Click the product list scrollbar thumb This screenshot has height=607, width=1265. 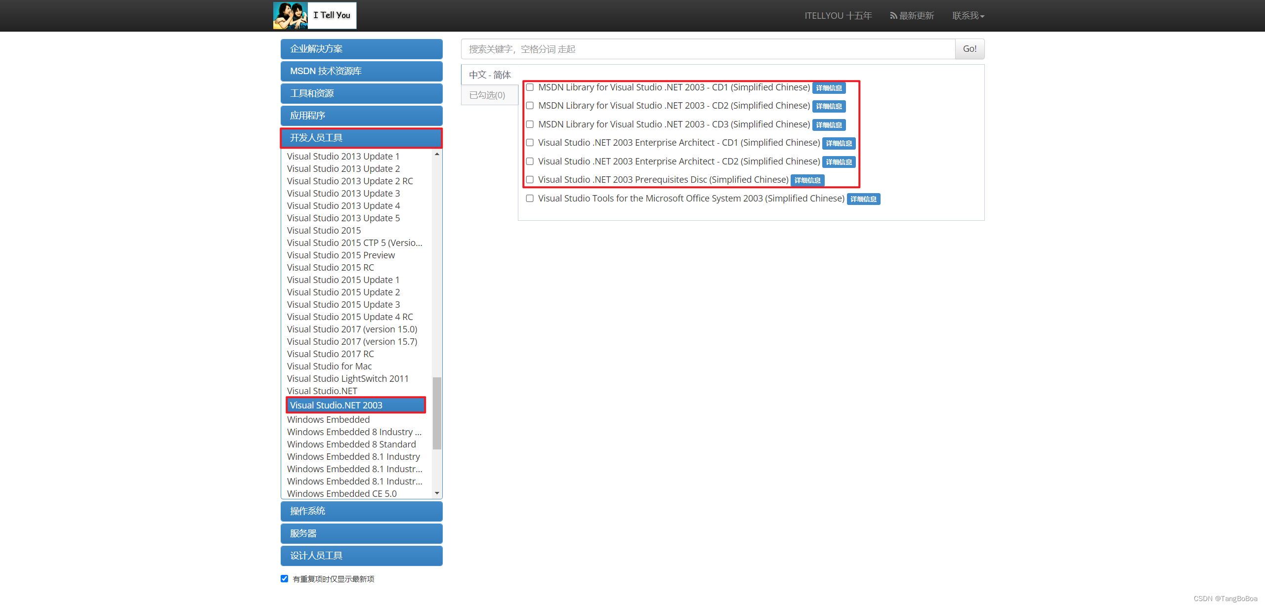437,412
